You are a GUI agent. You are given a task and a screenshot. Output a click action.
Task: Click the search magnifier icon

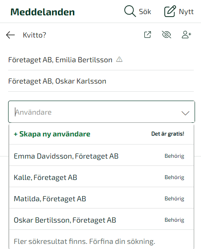click(x=130, y=11)
